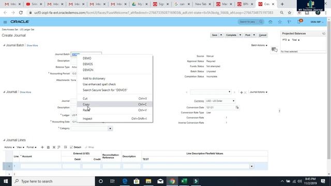Open File Explorer from taskbar

(x=148, y=181)
